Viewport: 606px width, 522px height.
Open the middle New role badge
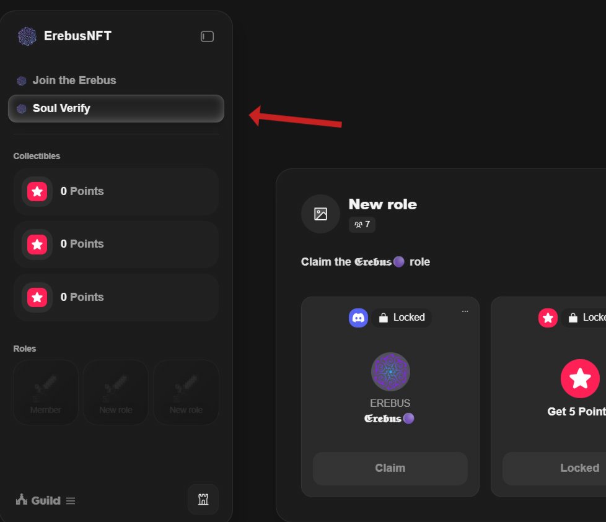click(115, 392)
